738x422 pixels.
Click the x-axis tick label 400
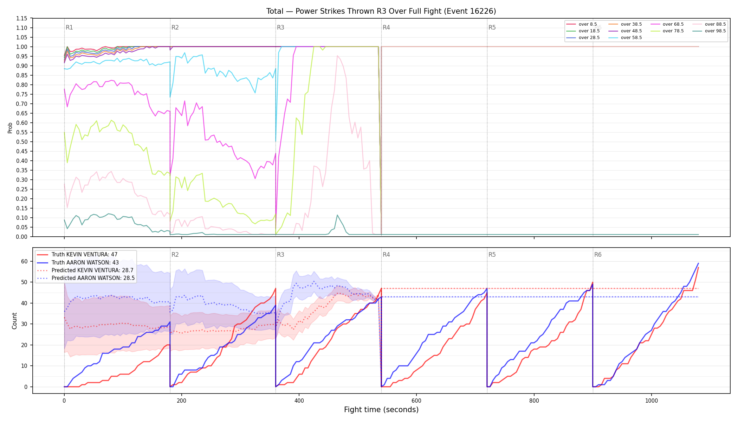299,401
